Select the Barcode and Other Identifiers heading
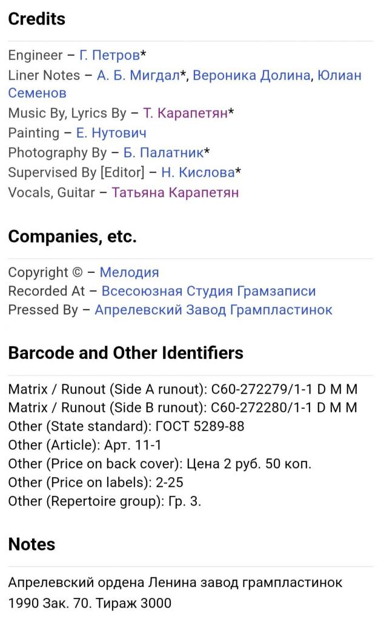381x621 pixels. [x=125, y=353]
